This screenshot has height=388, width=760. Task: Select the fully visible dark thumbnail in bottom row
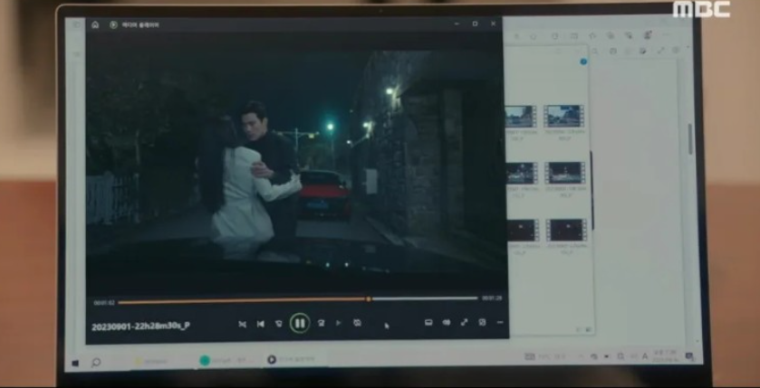pos(566,230)
